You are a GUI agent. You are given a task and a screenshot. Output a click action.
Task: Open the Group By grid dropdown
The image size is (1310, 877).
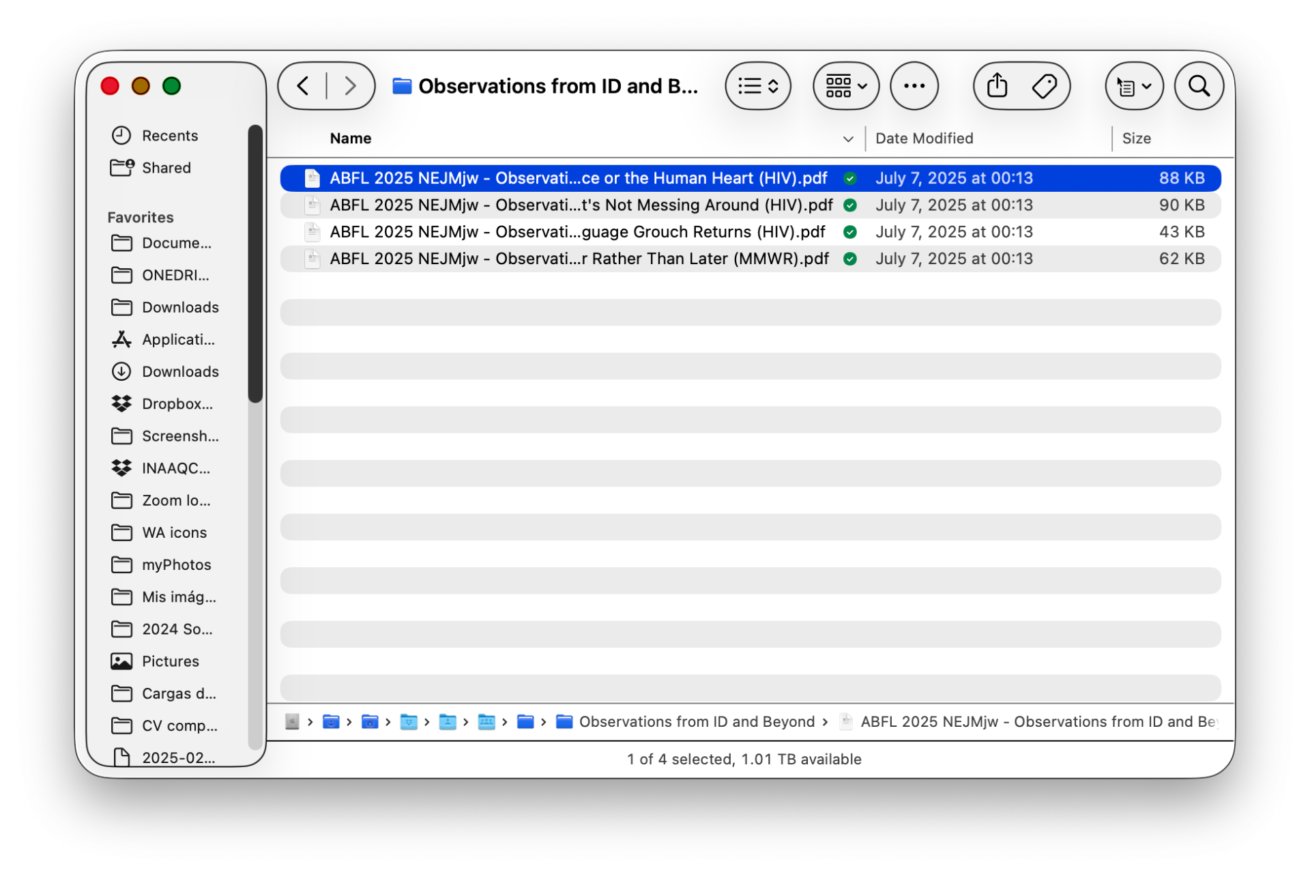[845, 86]
